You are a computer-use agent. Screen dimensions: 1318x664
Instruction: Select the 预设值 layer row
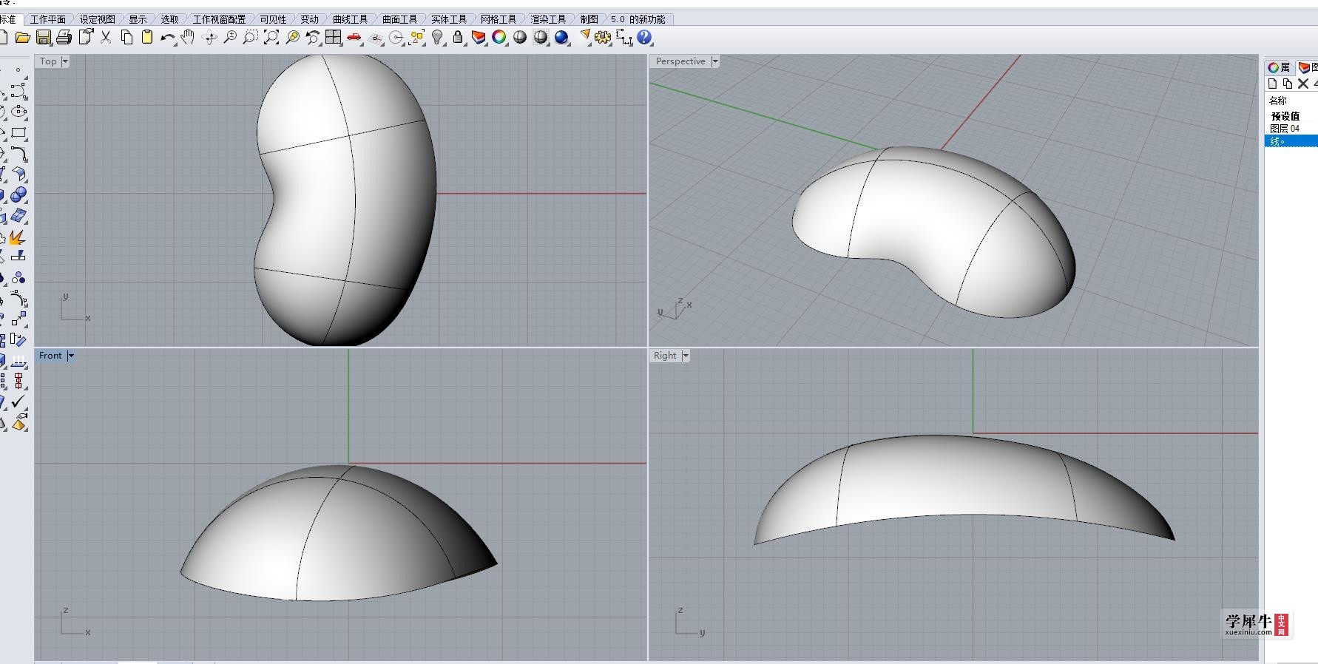coord(1291,116)
